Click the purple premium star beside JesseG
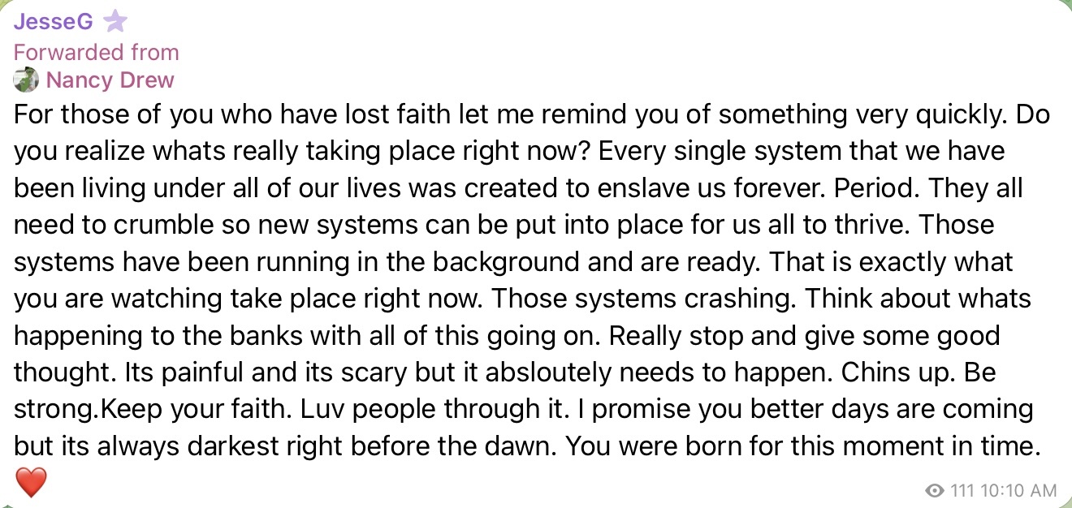Screen dimensions: 1072x508 [x=115, y=22]
